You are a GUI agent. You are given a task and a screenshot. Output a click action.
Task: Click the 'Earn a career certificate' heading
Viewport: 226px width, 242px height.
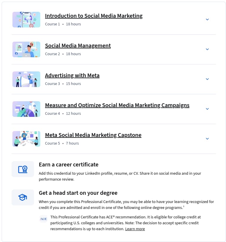pyautogui.click(x=69, y=165)
